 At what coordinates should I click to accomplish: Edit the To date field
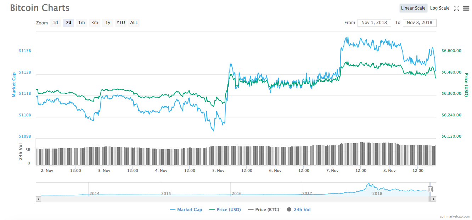tap(420, 23)
